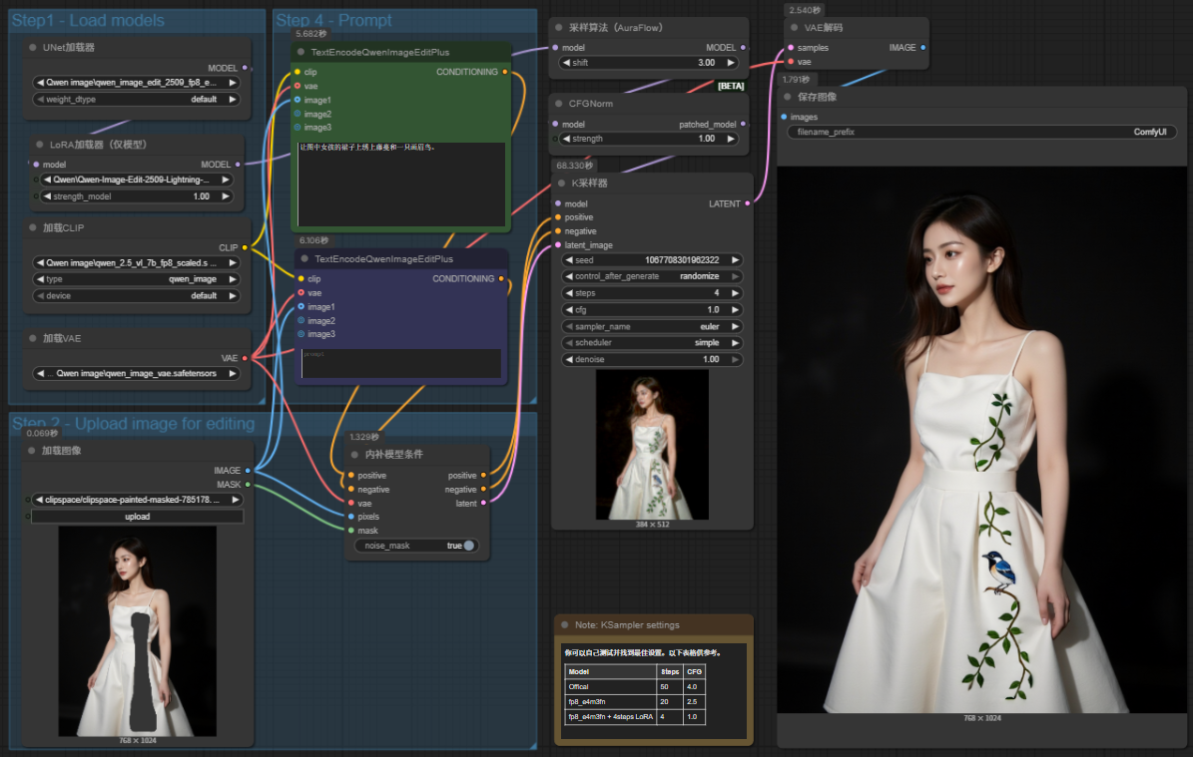Click the filename_prefix field showing ComfyUI
The height and width of the screenshot is (757, 1193).
tap(982, 132)
